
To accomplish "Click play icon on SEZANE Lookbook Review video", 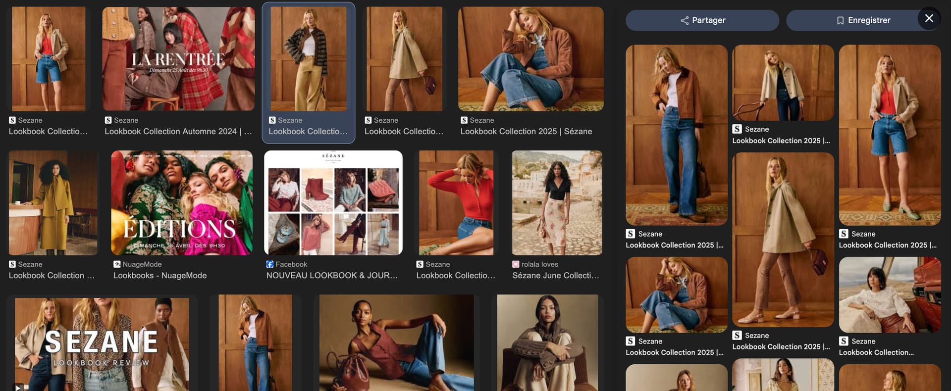I will [18, 387].
